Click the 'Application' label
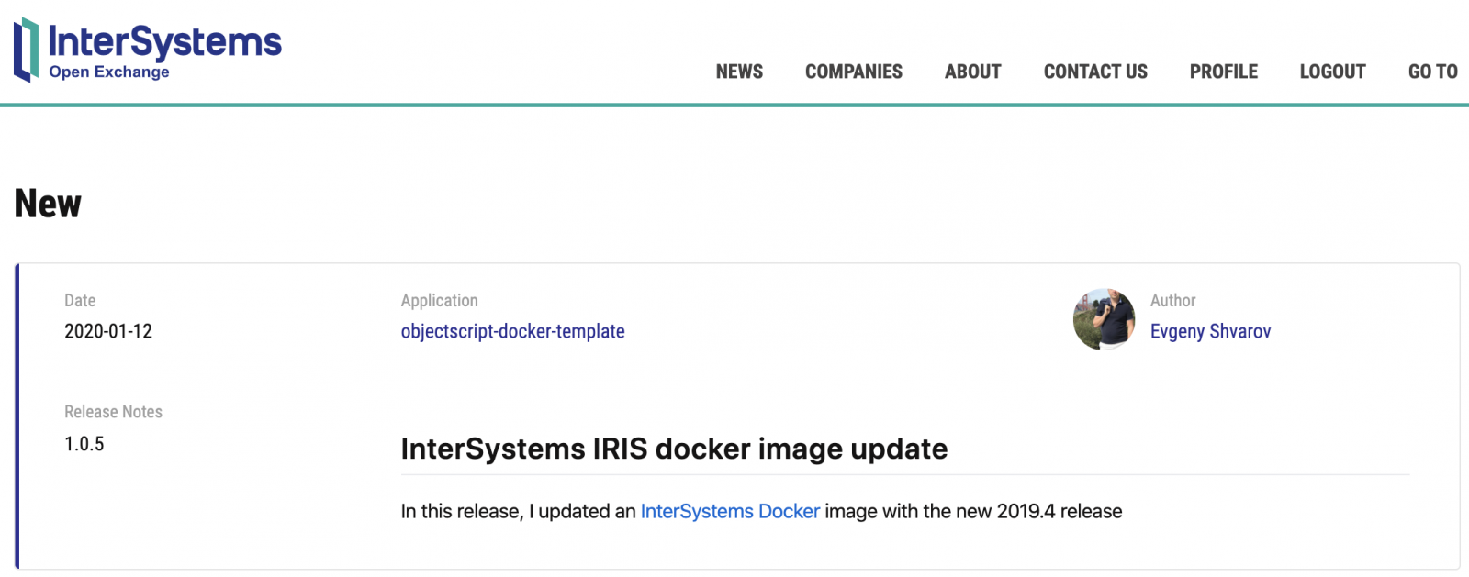Image resolution: width=1469 pixels, height=577 pixels. point(440,300)
